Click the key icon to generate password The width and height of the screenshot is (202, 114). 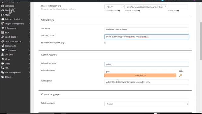[x=181, y=75]
